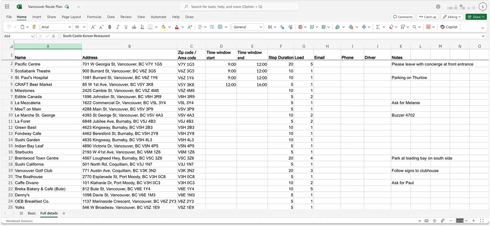Open the Comments pane
Screen dimensions: 490x226
coord(403,17)
